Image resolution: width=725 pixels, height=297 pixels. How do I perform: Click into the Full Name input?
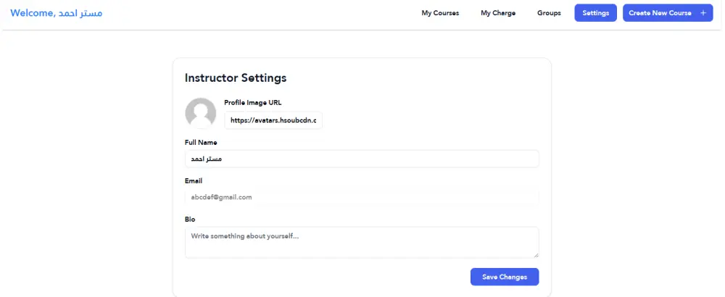[362, 159]
